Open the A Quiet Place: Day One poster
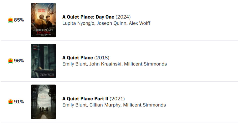The height and width of the screenshot is (123, 242). click(44, 20)
